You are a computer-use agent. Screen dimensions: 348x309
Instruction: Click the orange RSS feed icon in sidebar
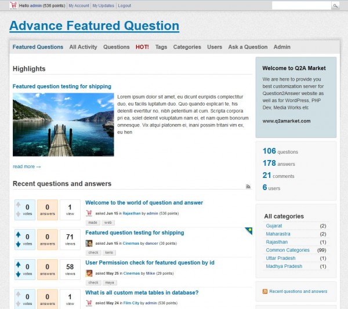pos(265,292)
